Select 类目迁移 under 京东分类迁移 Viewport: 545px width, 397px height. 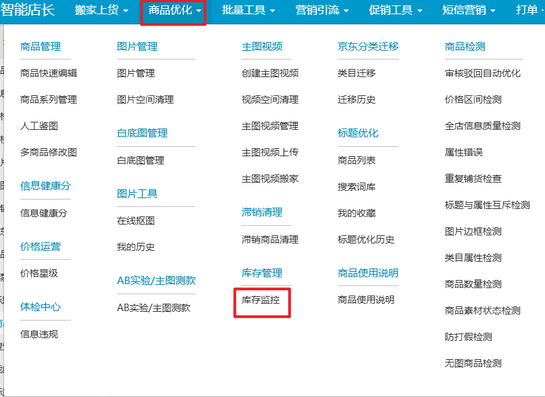pyautogui.click(x=357, y=73)
